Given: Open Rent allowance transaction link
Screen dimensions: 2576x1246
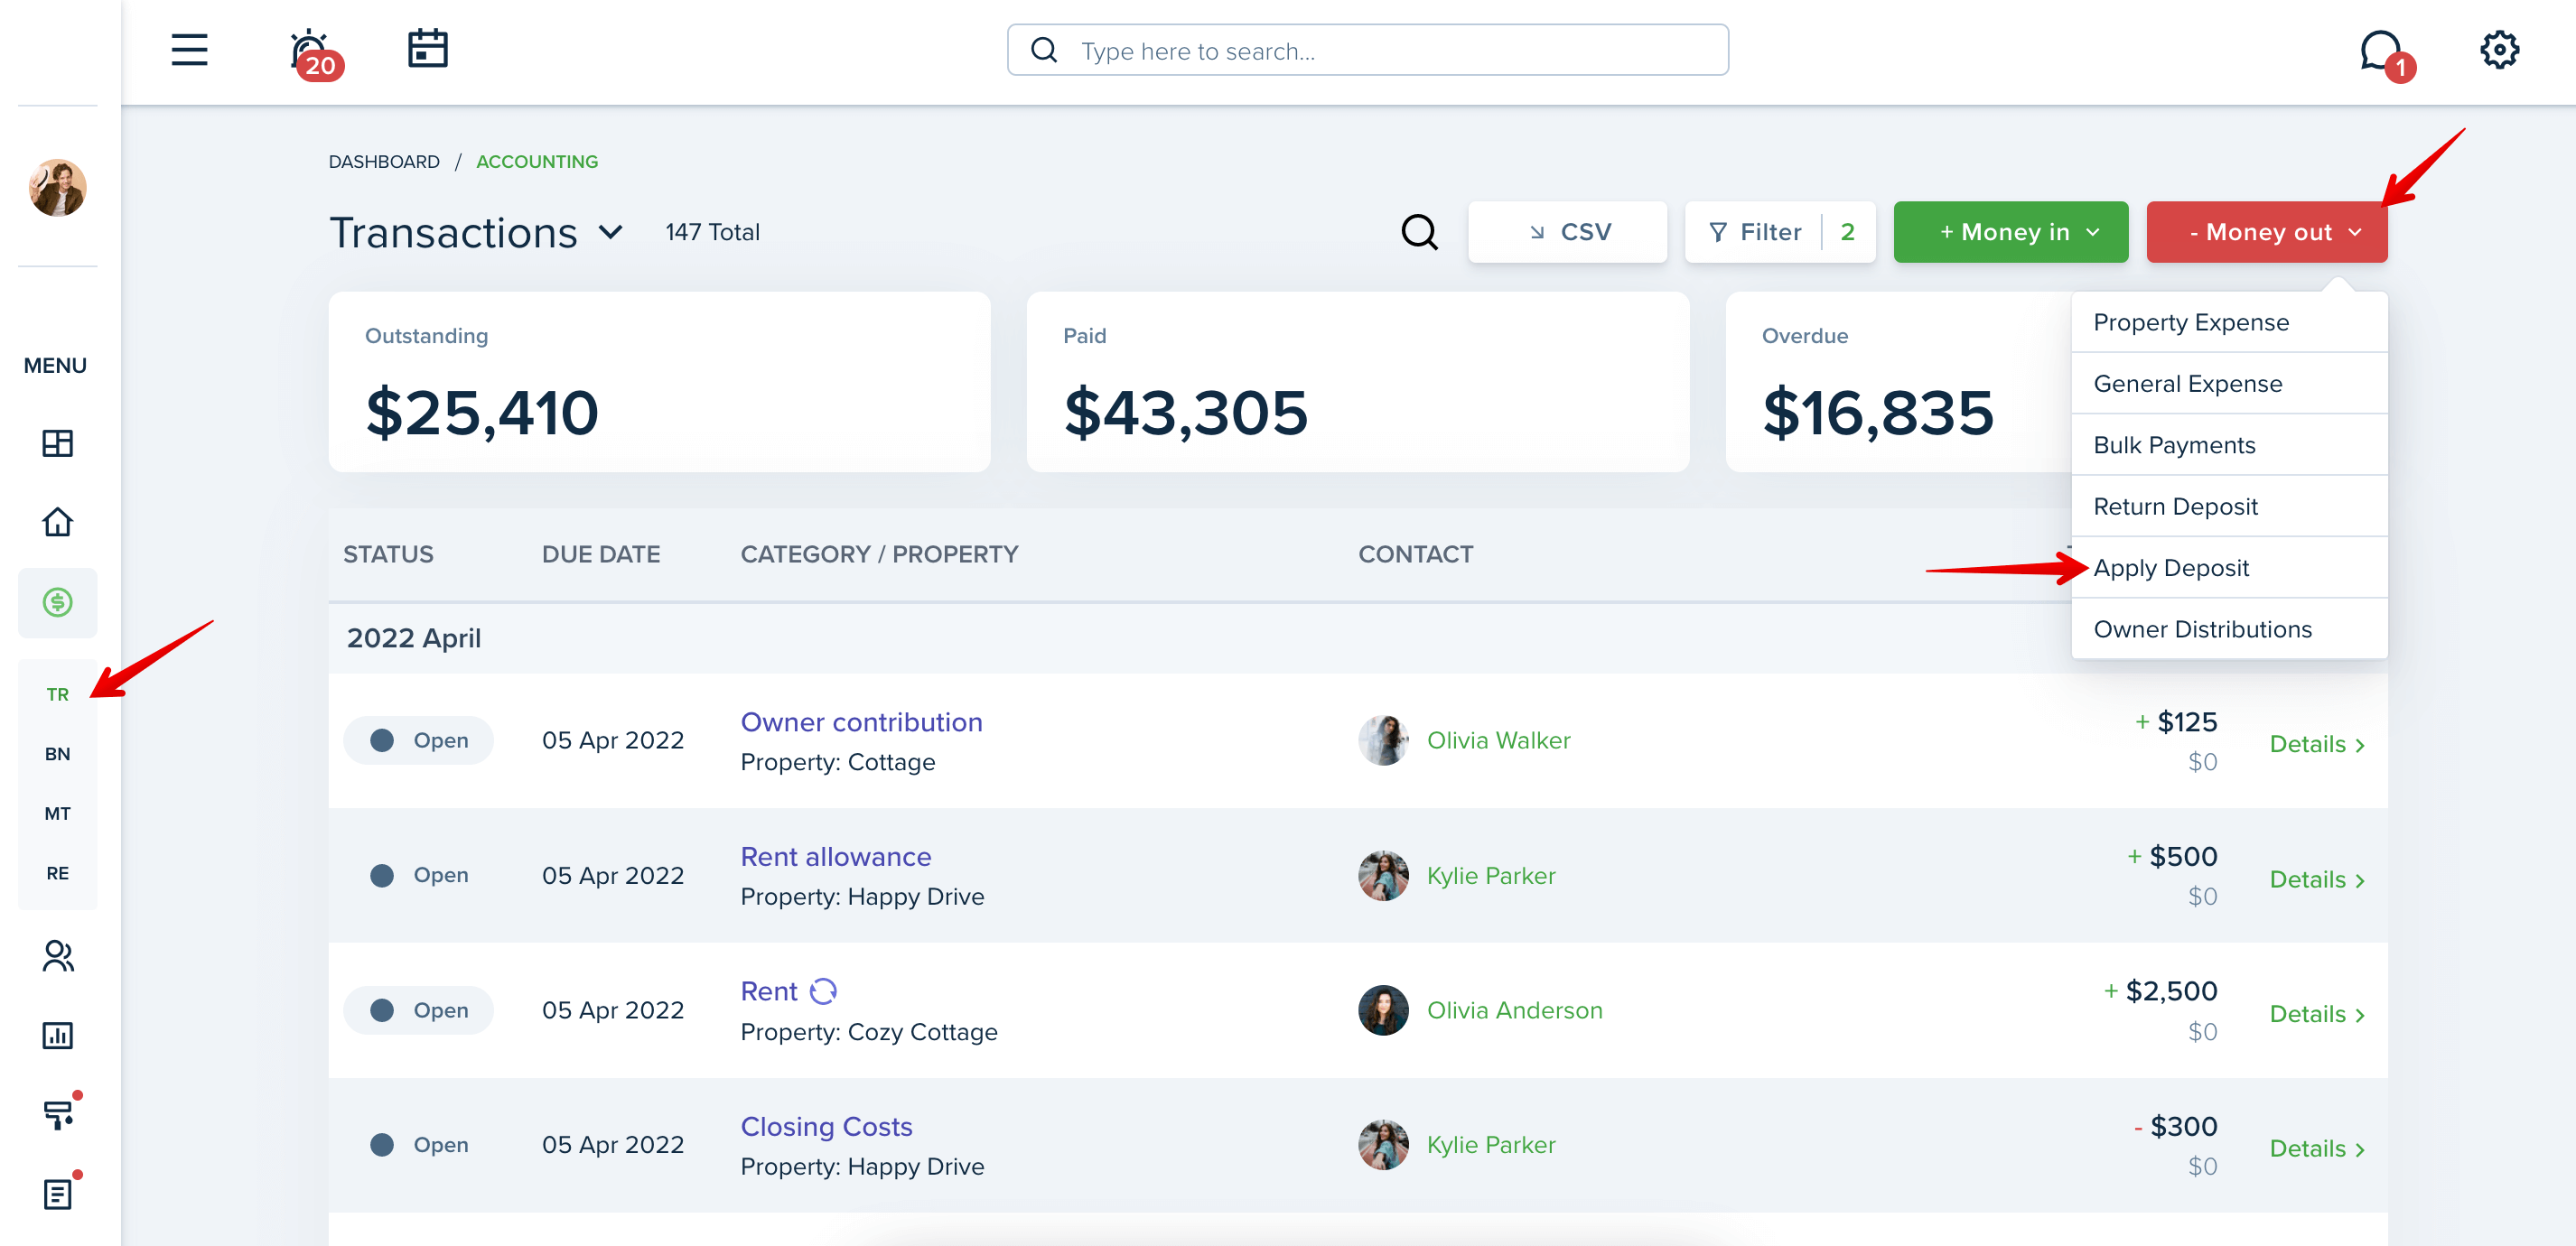Looking at the screenshot, I should point(835,857).
